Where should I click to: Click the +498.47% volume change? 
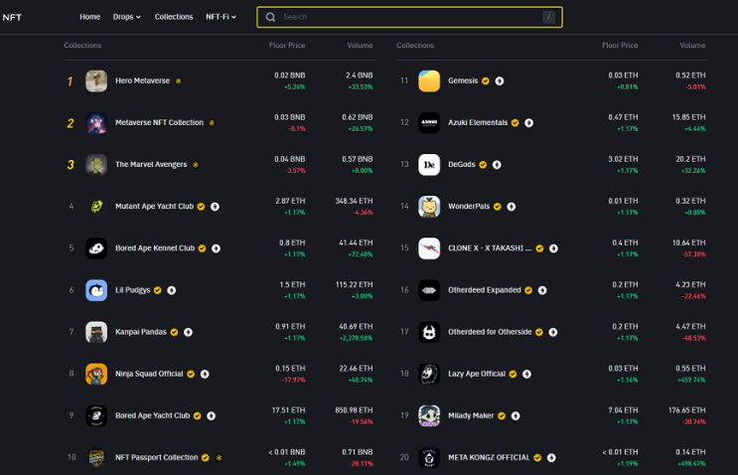point(691,464)
